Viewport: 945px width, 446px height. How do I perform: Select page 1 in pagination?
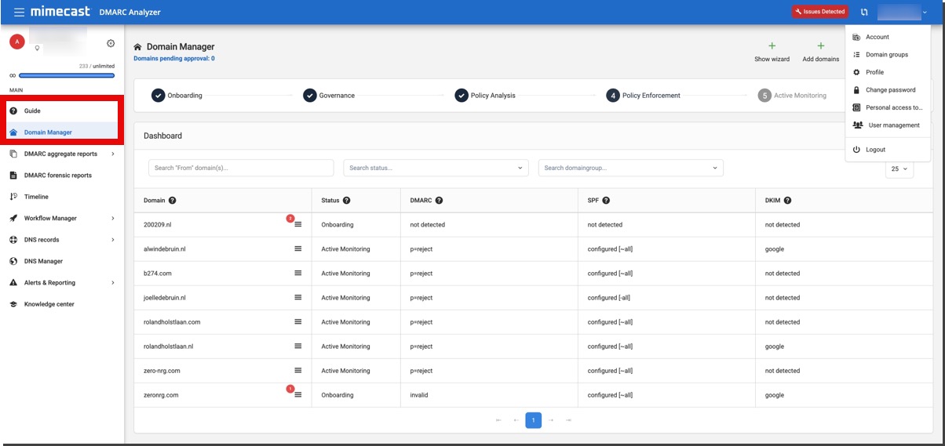(533, 421)
